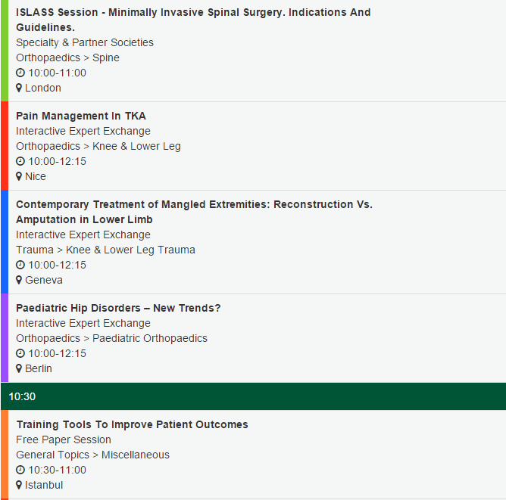
Task: Select Trauma > Knee & Lower Leg Trauma text
Action: [x=105, y=250]
